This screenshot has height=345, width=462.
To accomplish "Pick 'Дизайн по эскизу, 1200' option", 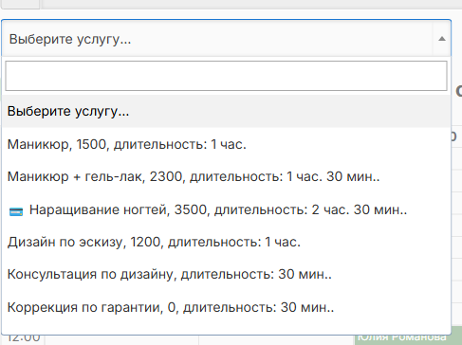I will 226,242.
